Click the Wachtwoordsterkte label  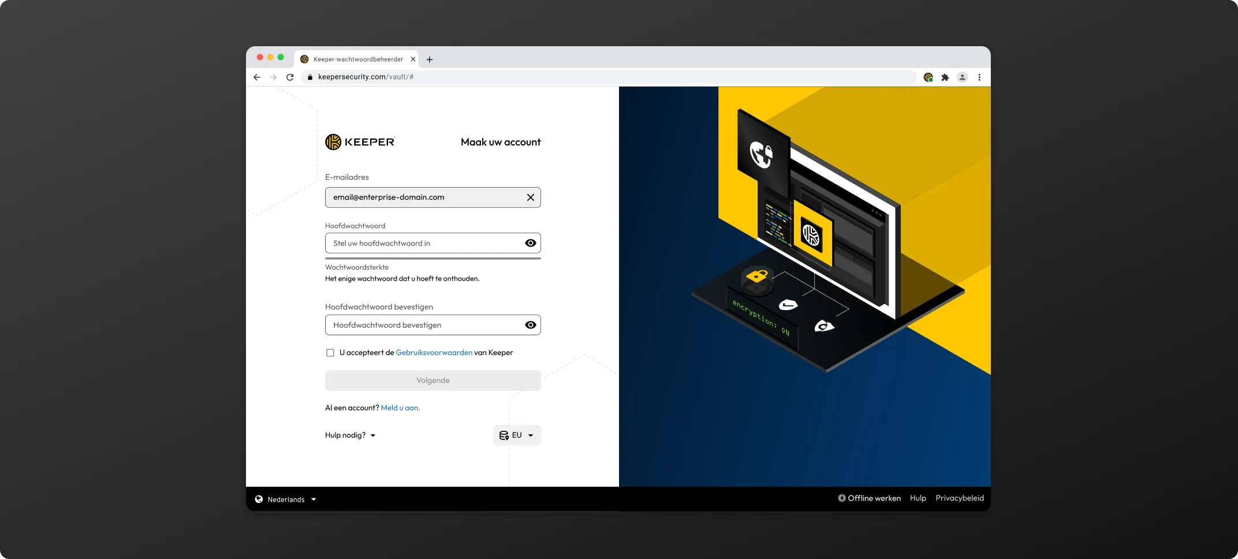click(x=357, y=267)
